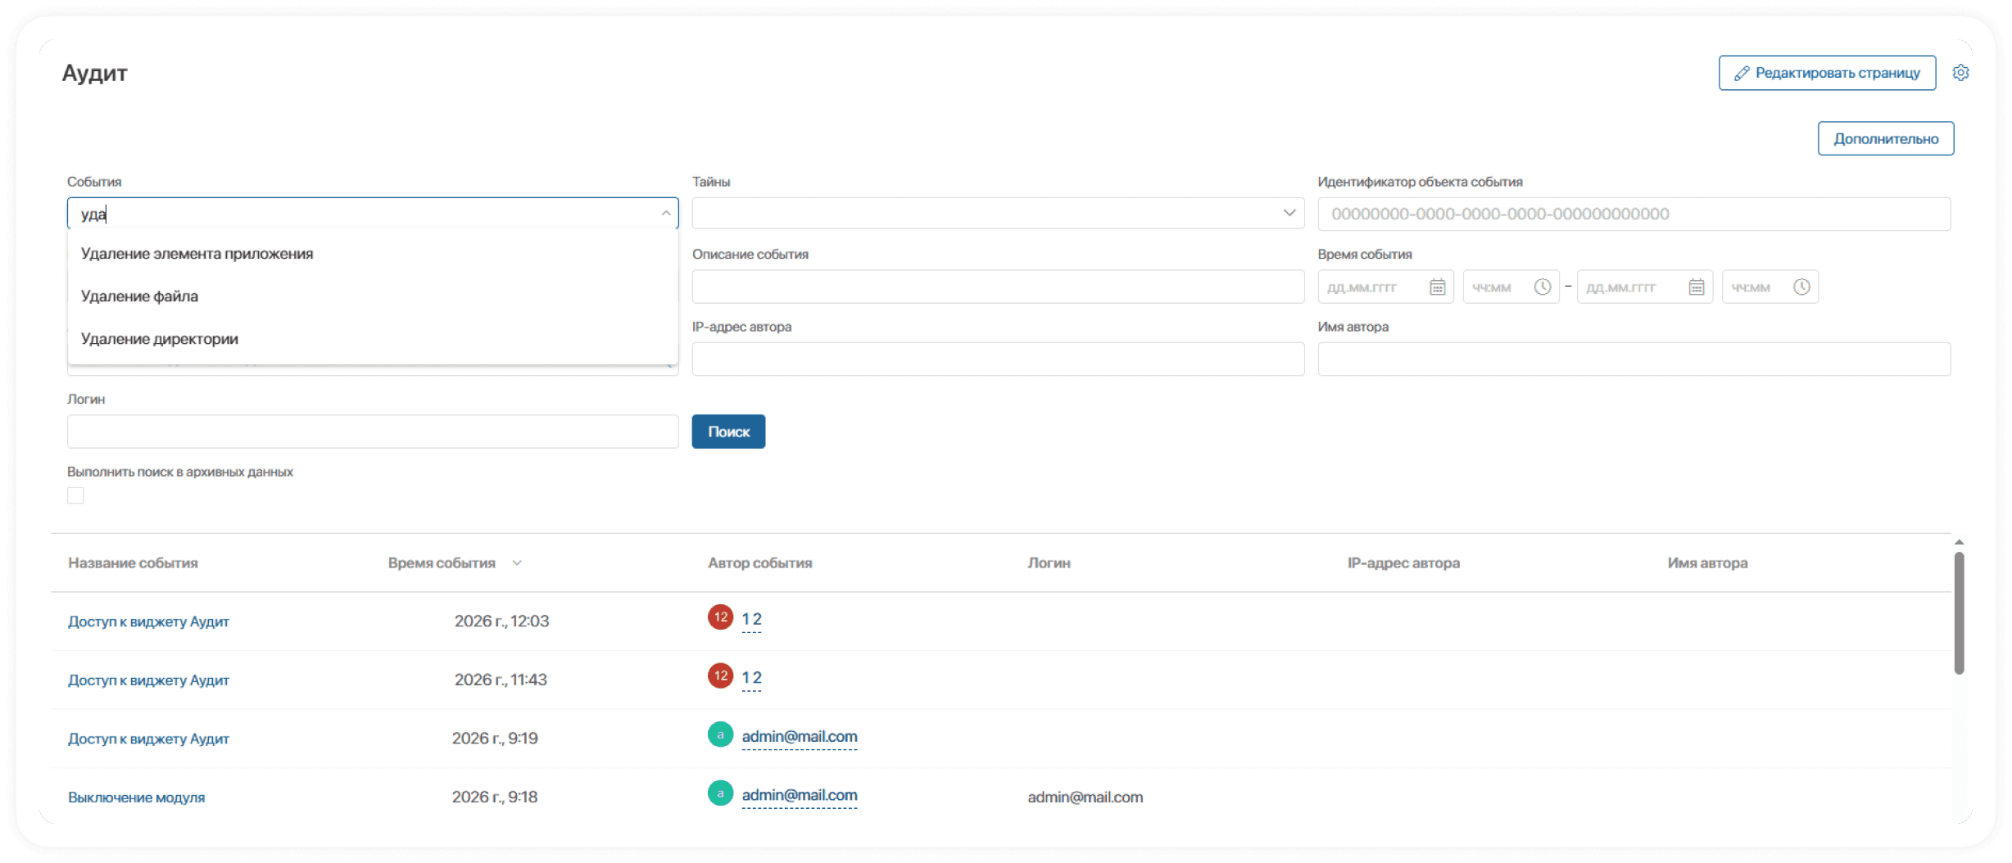Open the Выключение модуля event link
Screen dimensions: 2012x863
click(x=136, y=797)
